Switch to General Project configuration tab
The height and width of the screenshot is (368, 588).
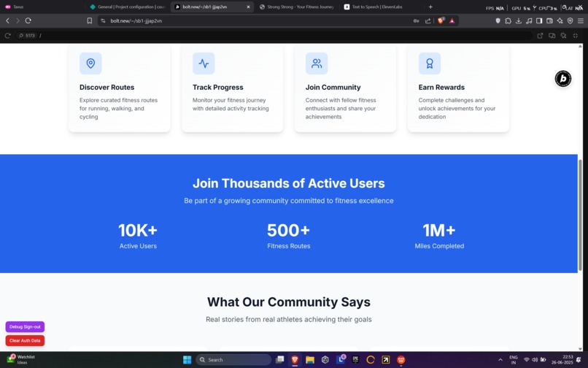(128, 7)
